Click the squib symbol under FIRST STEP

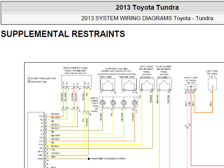[x=108, y=85]
